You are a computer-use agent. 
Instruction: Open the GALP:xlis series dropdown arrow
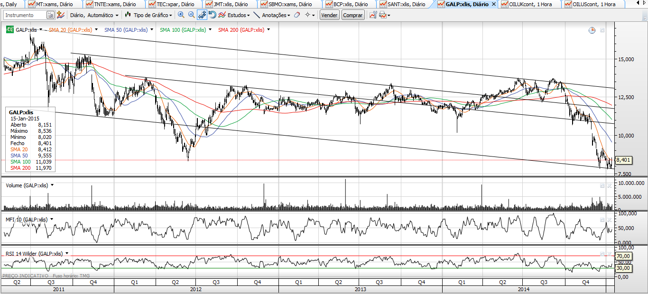[x=41, y=30]
